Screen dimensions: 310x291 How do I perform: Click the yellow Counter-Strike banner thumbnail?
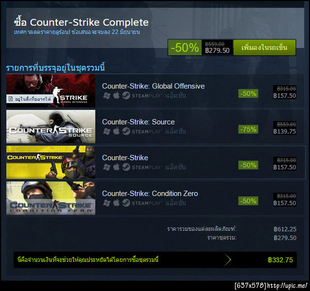click(x=51, y=163)
